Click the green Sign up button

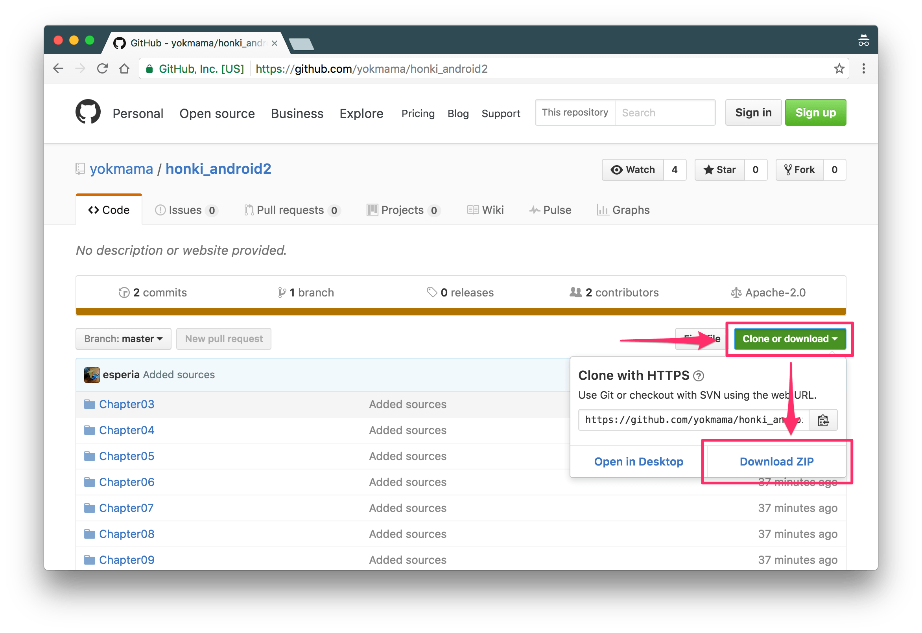click(x=815, y=112)
